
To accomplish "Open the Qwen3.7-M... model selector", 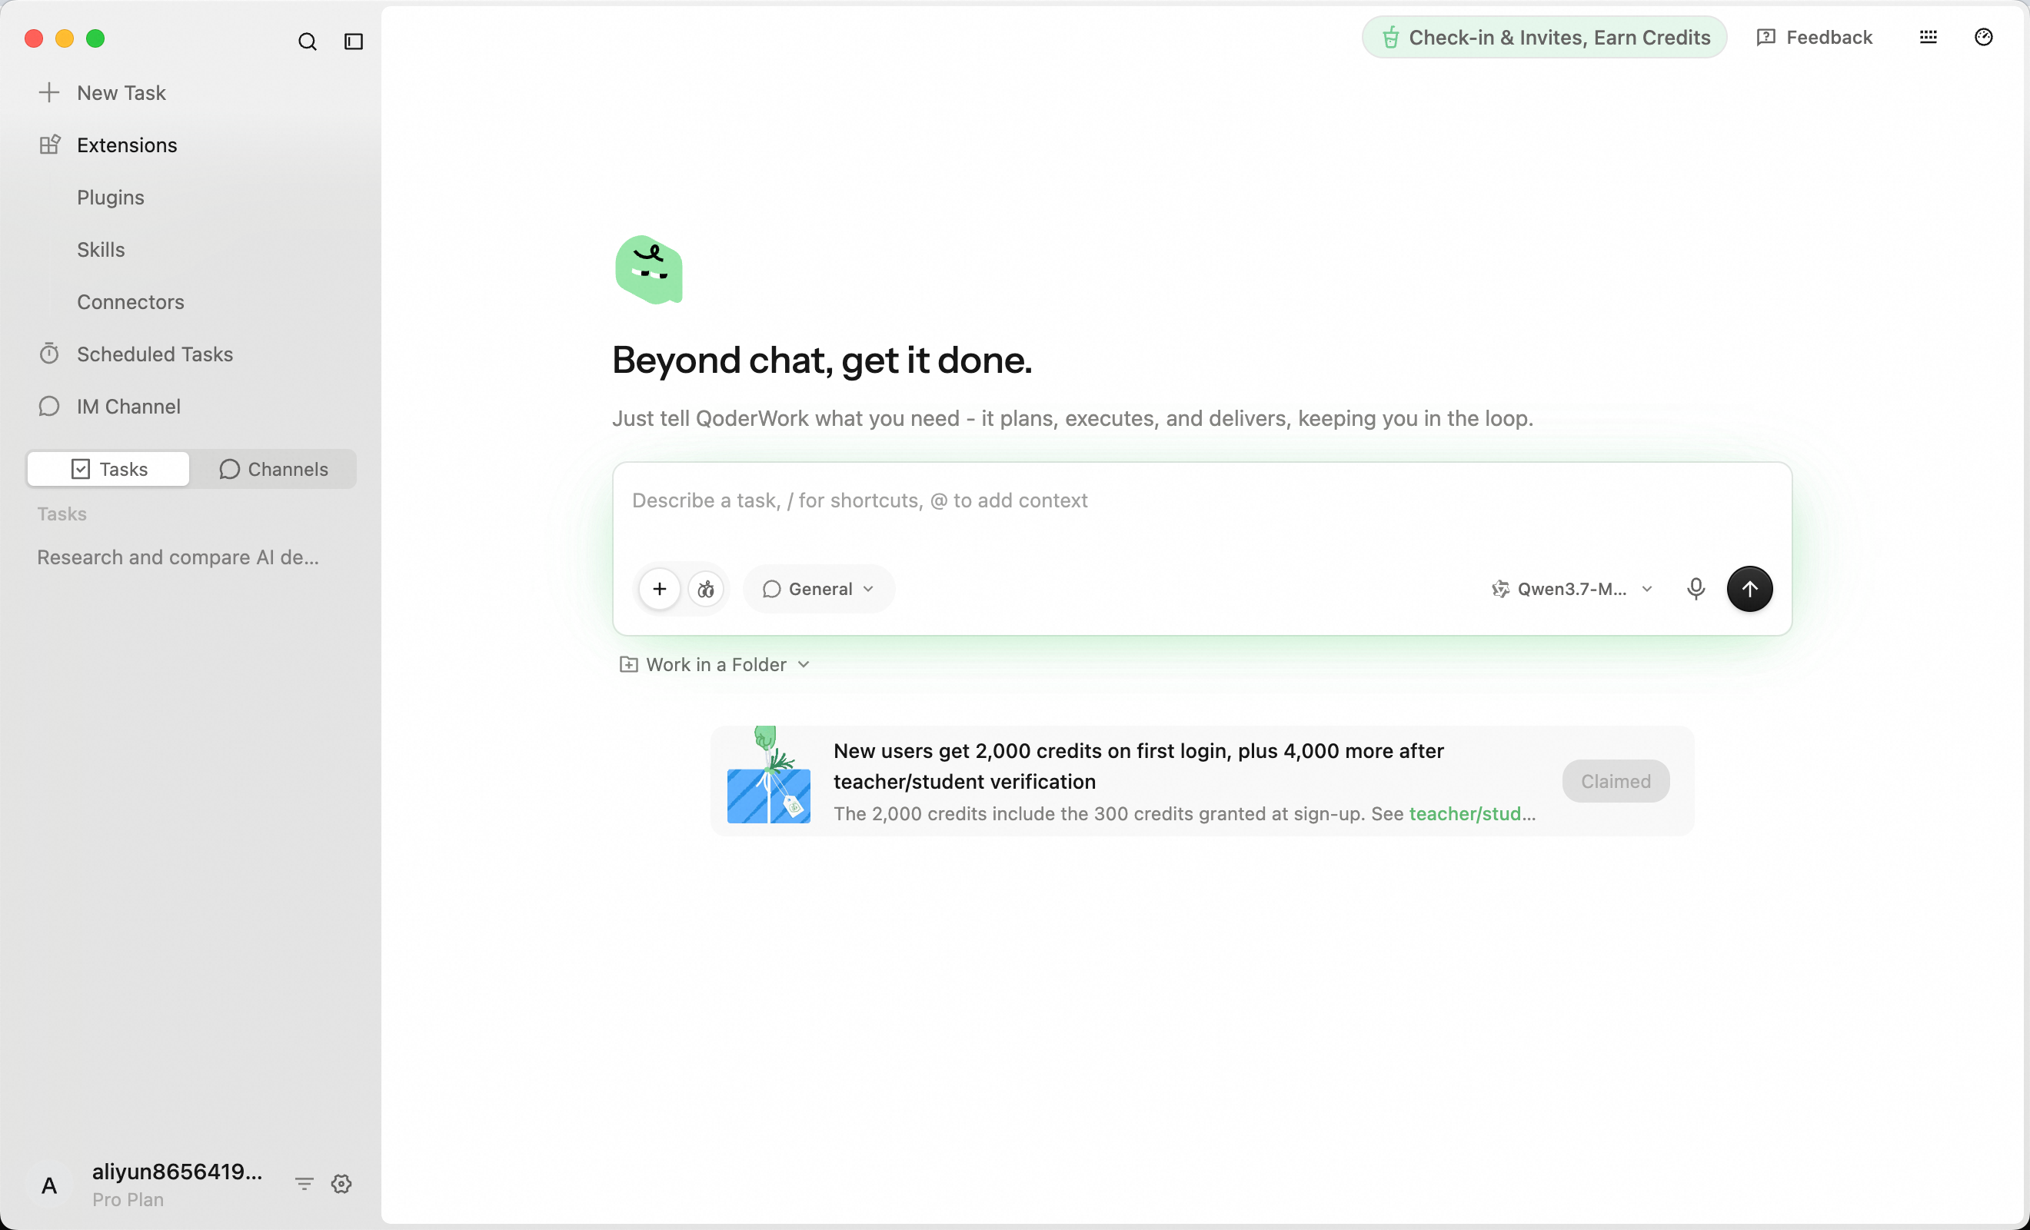I will coord(1571,589).
